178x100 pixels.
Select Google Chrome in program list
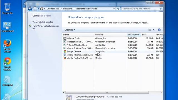[x=113, y=51]
